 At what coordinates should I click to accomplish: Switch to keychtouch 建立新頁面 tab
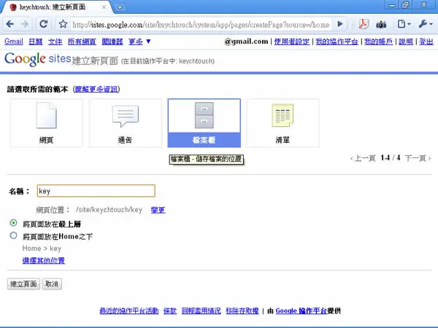tap(56, 7)
